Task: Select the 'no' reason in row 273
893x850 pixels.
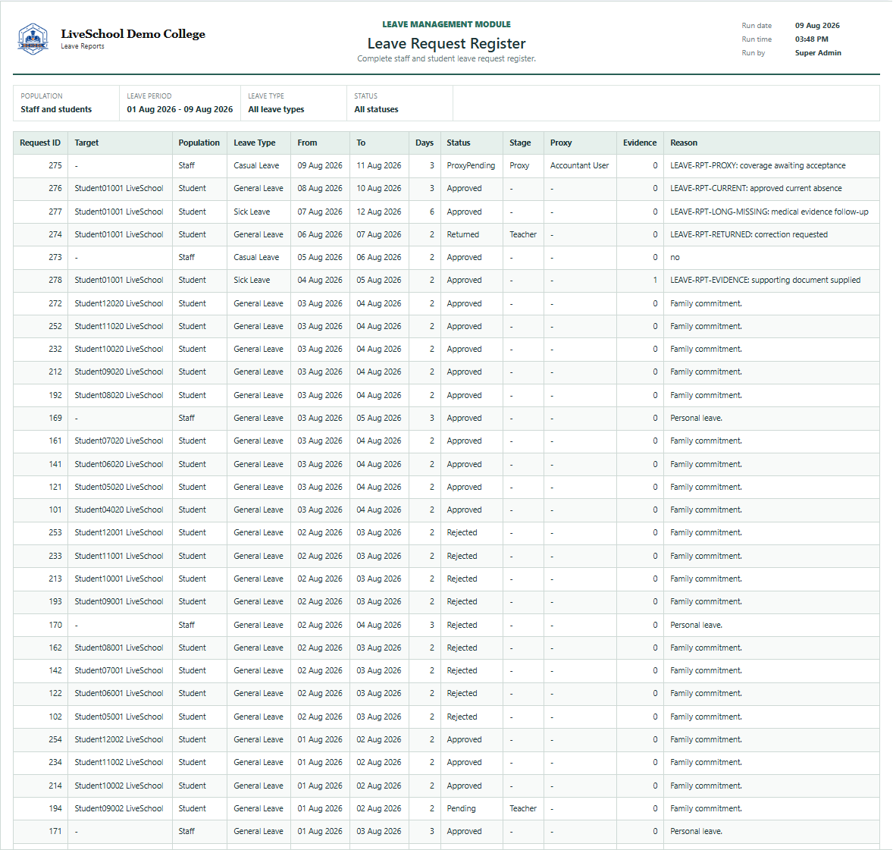Action: coord(675,258)
